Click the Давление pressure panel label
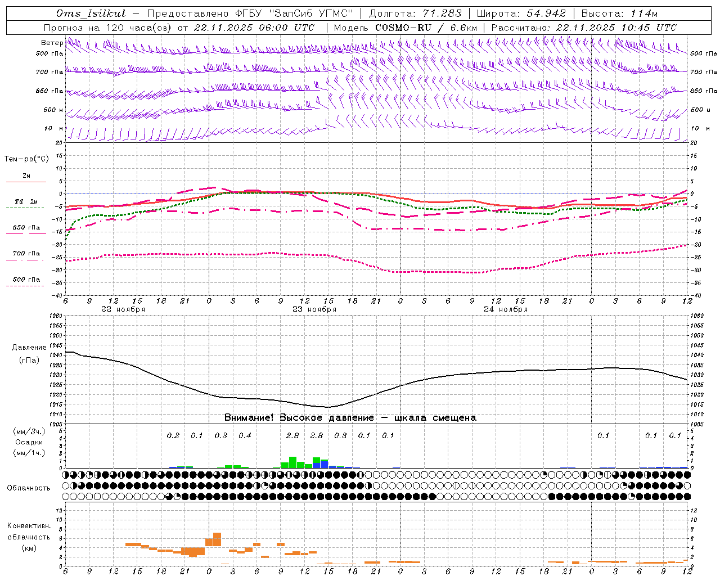 tap(29, 348)
